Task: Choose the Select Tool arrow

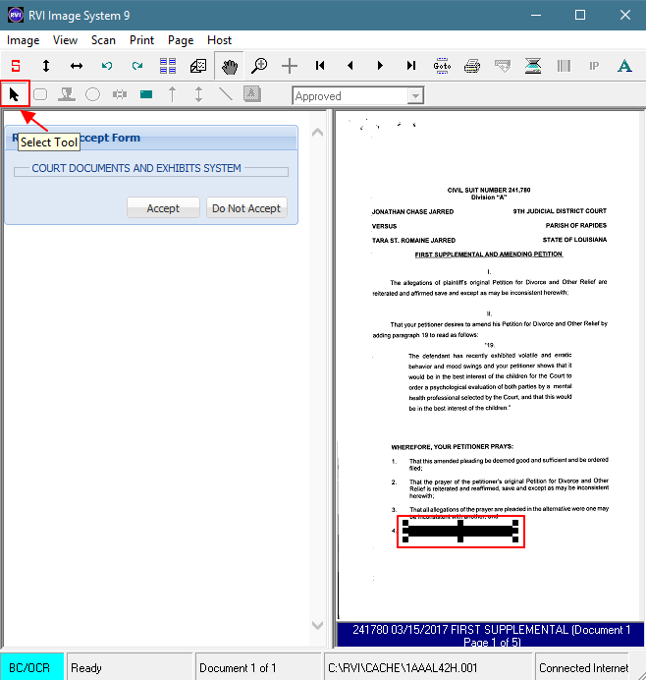Action: click(x=15, y=93)
